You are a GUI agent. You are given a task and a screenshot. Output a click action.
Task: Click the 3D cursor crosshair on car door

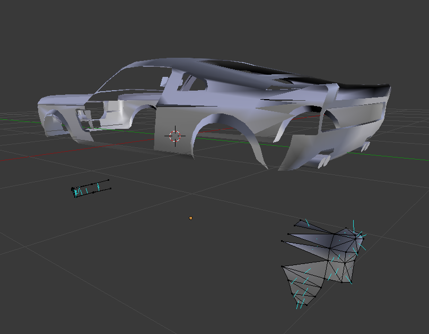coord(175,136)
